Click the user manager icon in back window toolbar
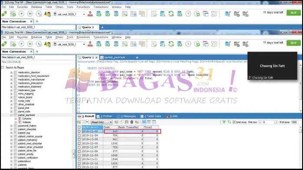Screen dimensions: 303x170 pos(90,14)
